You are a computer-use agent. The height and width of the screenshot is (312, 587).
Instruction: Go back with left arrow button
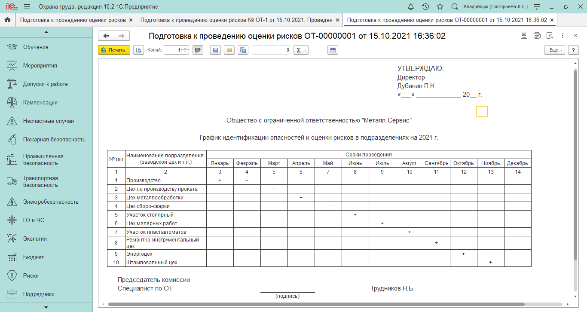pos(106,36)
